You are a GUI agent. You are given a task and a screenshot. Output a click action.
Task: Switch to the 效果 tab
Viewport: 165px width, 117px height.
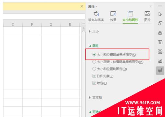(113, 16)
